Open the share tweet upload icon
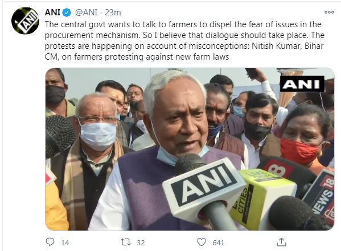Viewport: 341px width, 251px height. coord(281,242)
